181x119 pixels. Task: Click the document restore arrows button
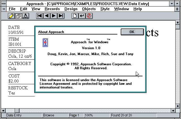click(177, 9)
